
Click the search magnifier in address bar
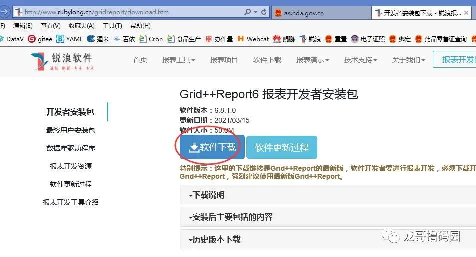[247, 12]
